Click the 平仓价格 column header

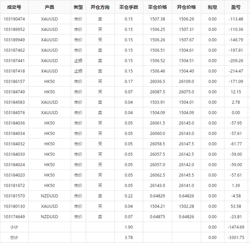158,7
